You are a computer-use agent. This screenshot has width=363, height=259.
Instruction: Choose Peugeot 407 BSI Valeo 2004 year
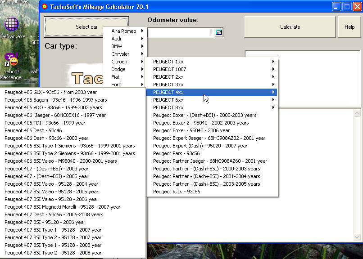(x=73, y=183)
